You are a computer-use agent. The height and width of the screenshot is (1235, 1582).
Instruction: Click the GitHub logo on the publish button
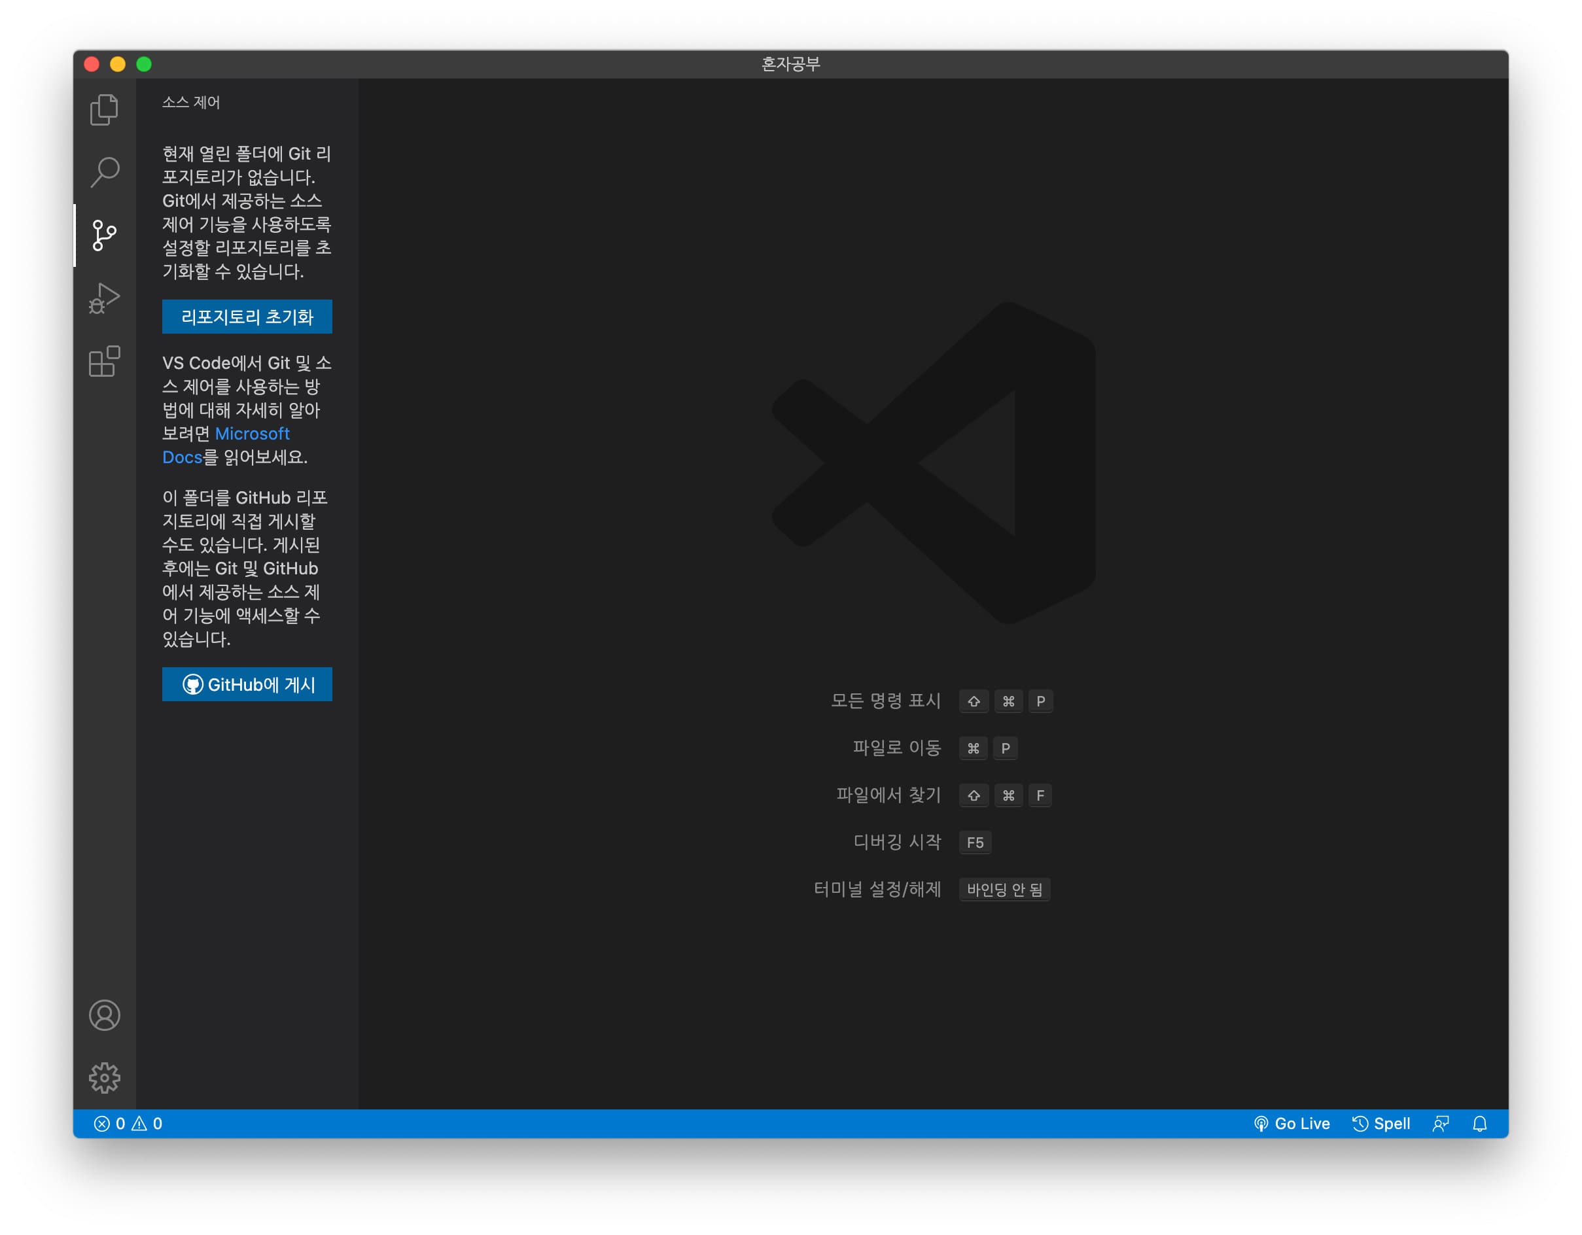pos(194,684)
